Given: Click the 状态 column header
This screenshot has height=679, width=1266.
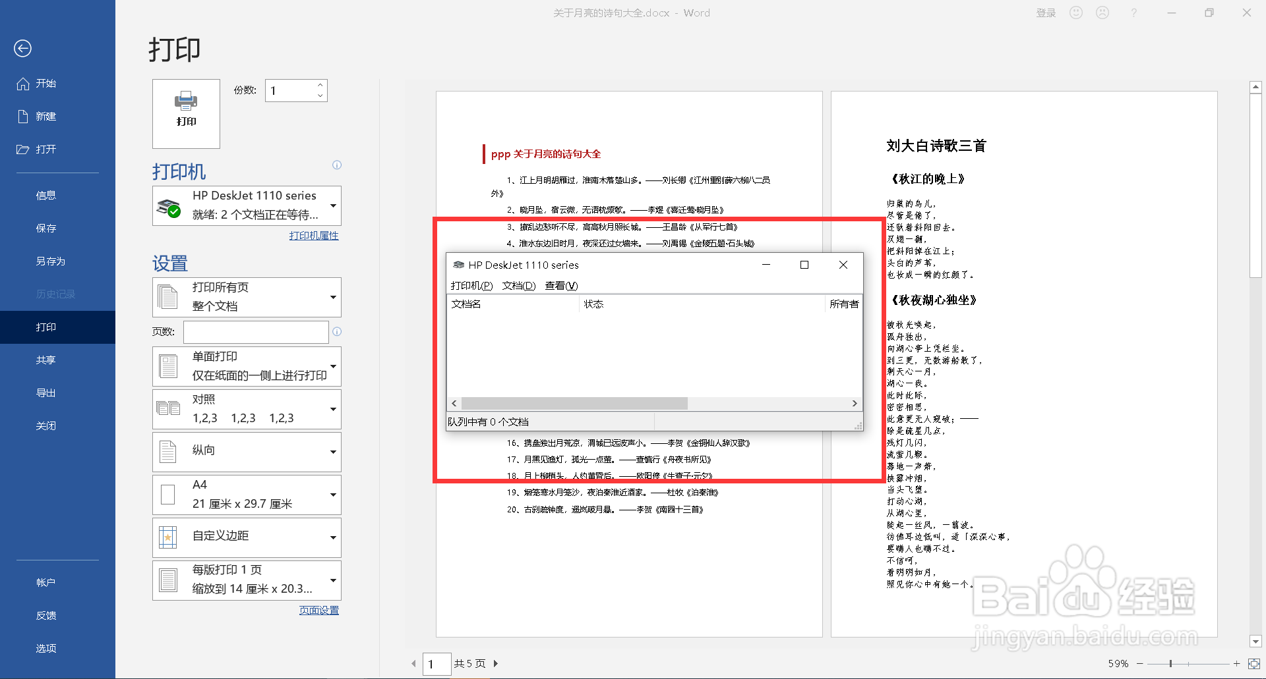Looking at the screenshot, I should pyautogui.click(x=702, y=304).
